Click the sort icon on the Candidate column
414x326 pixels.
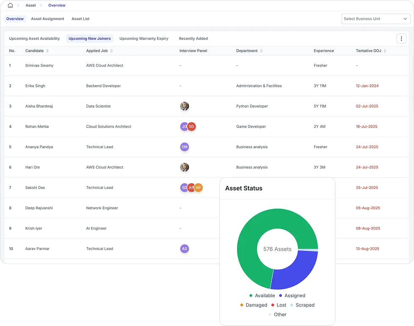point(47,50)
